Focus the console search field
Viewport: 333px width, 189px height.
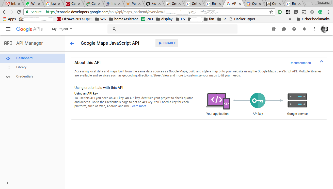pos(172,29)
